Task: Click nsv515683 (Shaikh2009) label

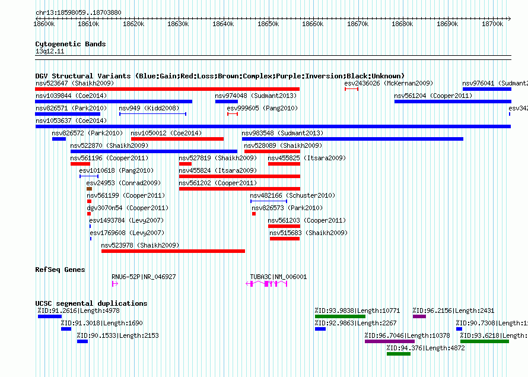Action: pos(308,233)
